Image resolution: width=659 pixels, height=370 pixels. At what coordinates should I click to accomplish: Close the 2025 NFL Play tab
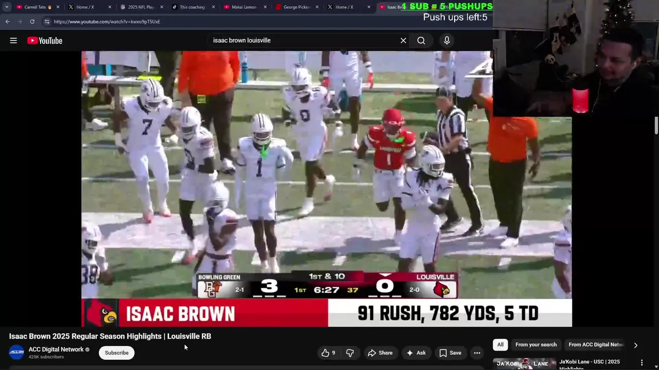point(161,7)
